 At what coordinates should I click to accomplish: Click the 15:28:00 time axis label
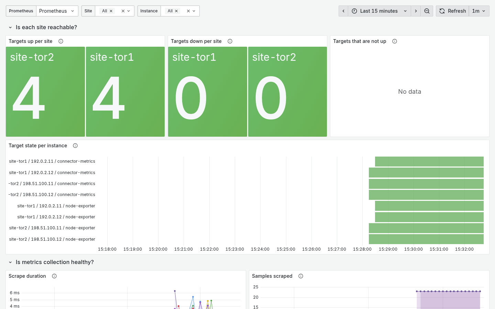pos(362,249)
